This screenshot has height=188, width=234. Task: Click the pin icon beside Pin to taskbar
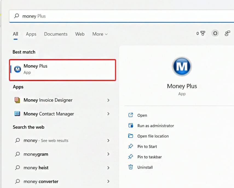click(131, 157)
